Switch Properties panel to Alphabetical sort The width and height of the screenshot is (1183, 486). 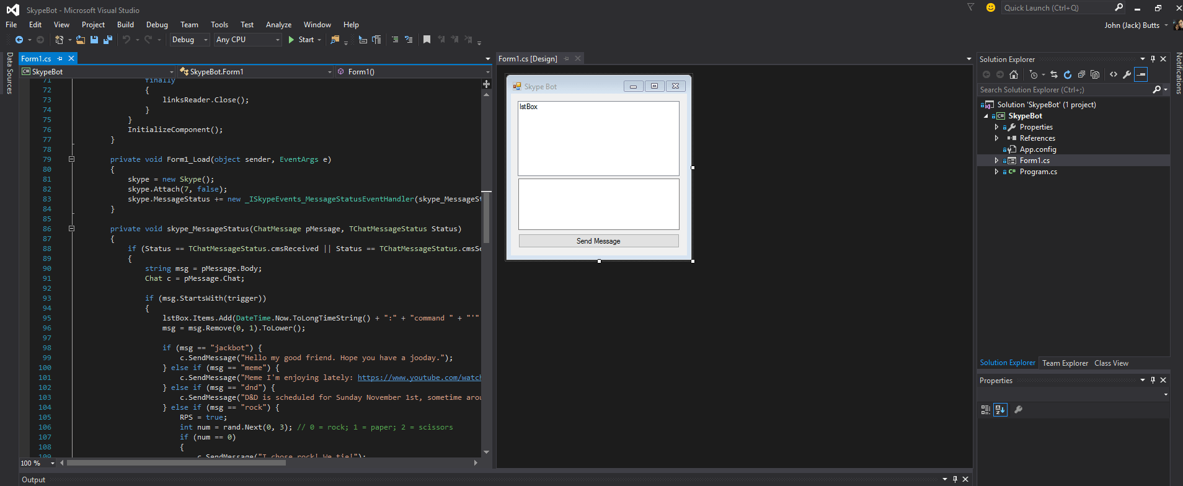(x=1000, y=410)
